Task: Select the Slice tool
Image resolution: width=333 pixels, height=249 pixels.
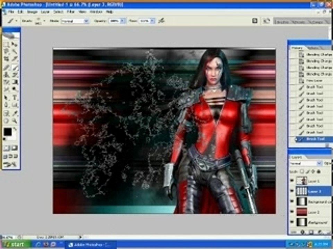Action: coord(15,59)
